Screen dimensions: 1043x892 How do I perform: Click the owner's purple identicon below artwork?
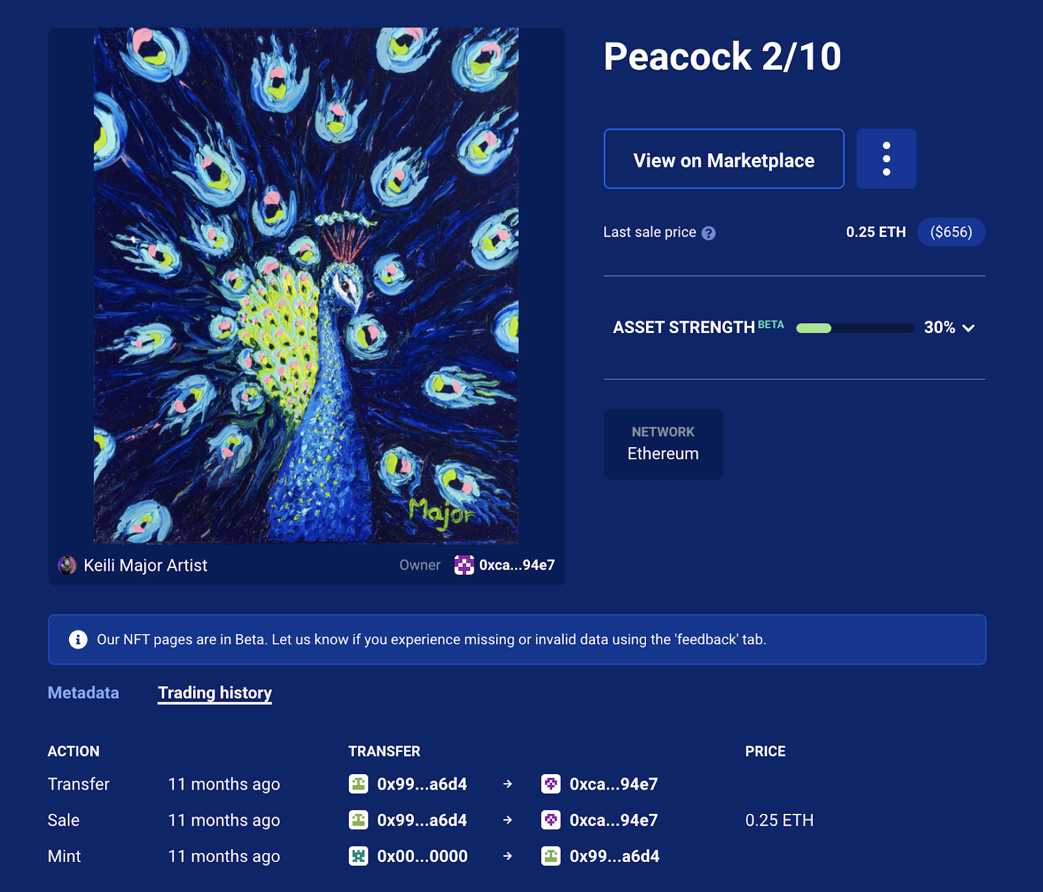click(464, 565)
